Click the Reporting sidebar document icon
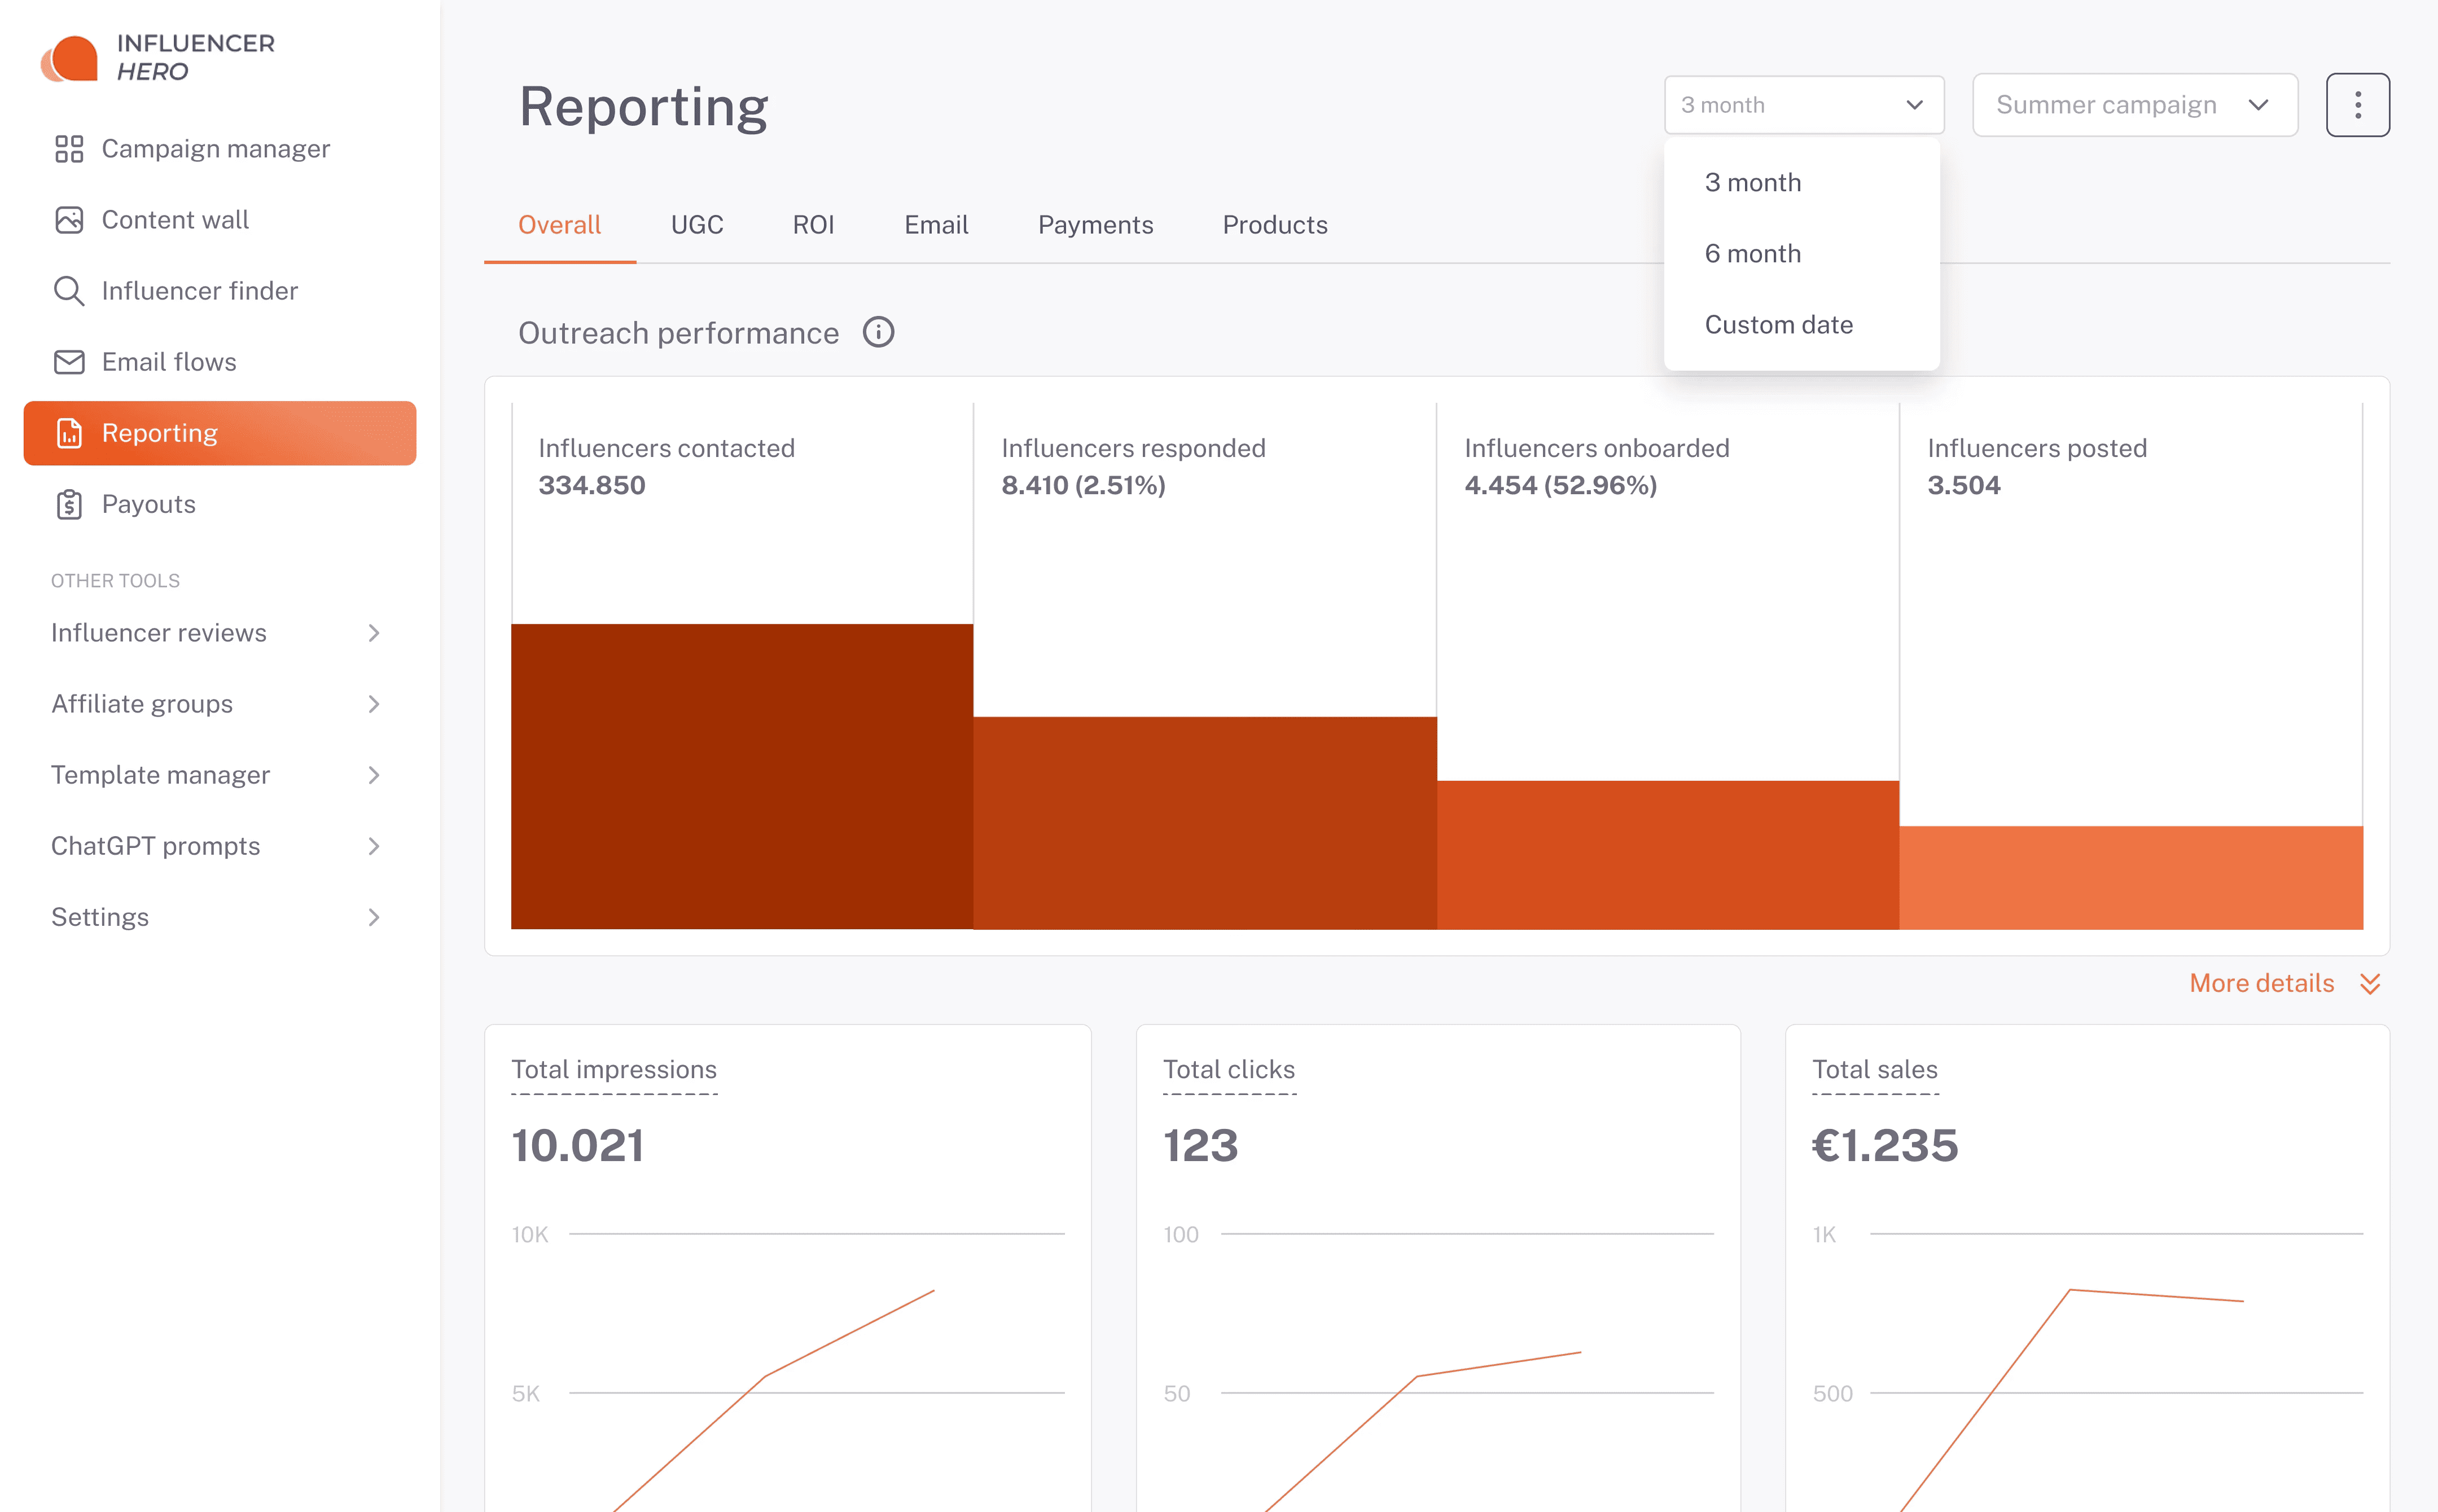Viewport: 2438px width, 1512px height. click(x=69, y=433)
